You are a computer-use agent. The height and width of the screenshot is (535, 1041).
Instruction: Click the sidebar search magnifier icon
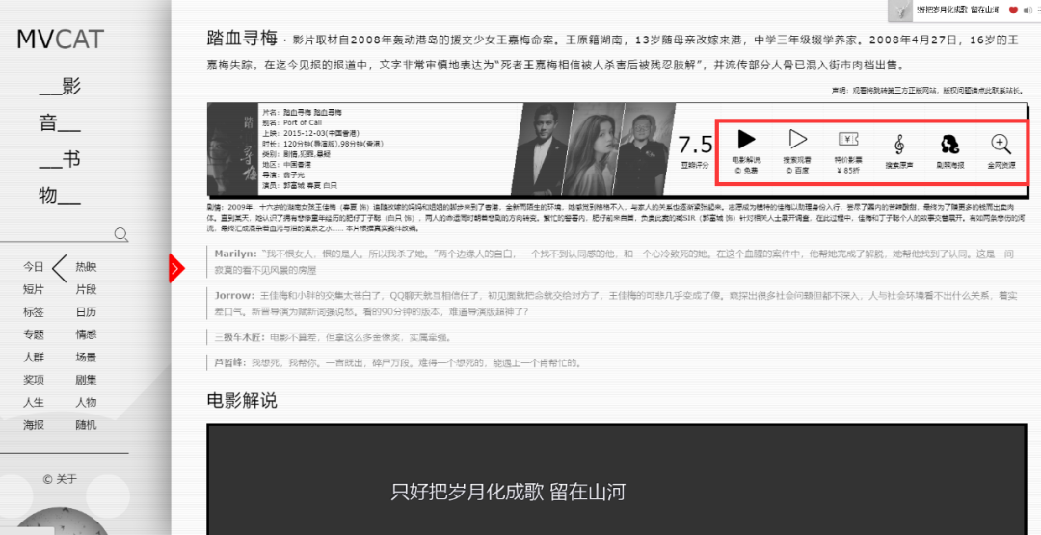click(120, 234)
